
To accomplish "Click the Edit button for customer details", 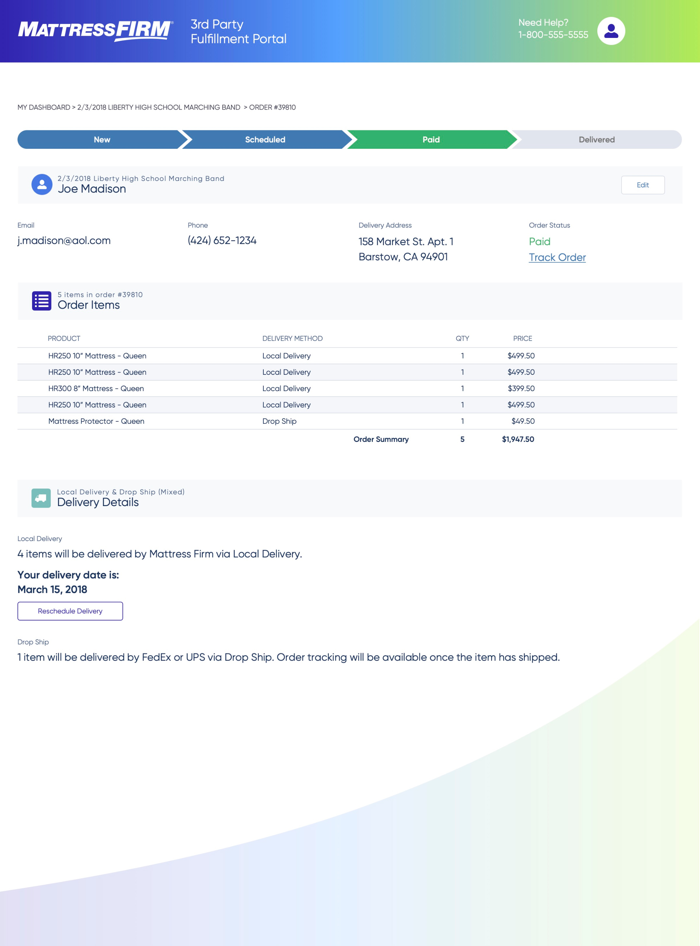I will (x=642, y=185).
